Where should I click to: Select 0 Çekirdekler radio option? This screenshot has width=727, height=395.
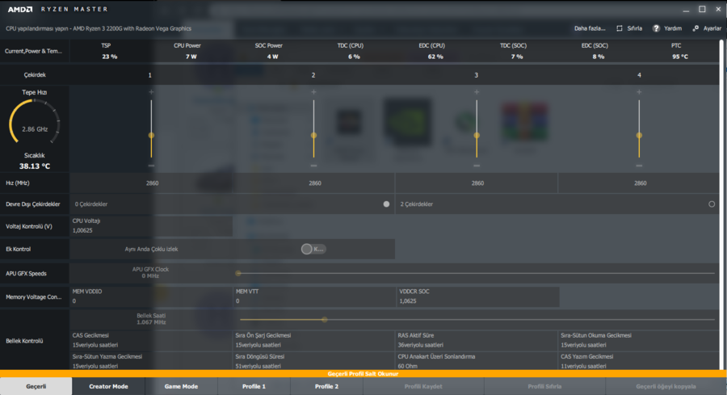tap(386, 204)
